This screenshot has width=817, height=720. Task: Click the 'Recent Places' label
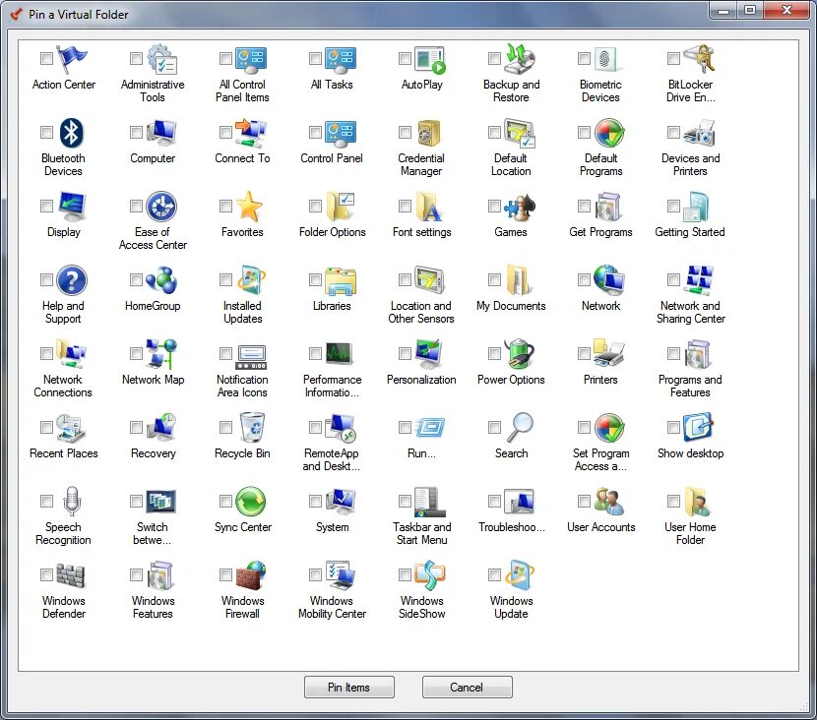(x=64, y=453)
